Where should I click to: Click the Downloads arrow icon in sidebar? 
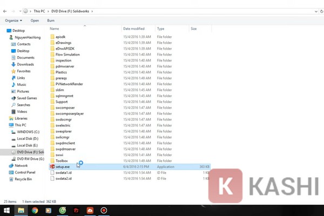[13, 64]
